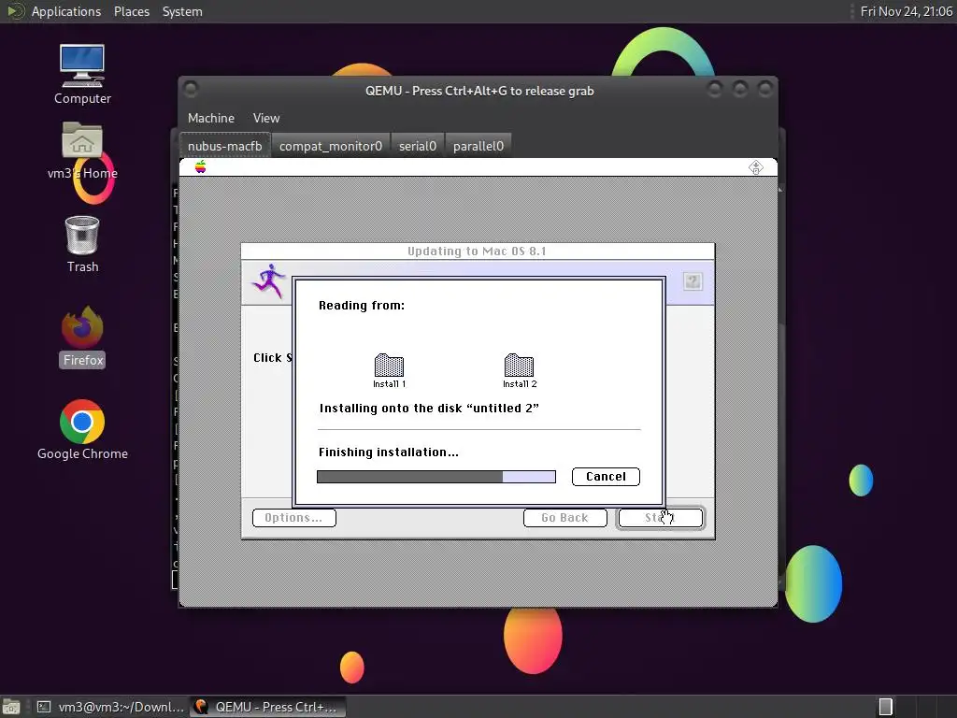Click the clock showing Fri Nov 24, 21:06
957x718 pixels.
[906, 11]
